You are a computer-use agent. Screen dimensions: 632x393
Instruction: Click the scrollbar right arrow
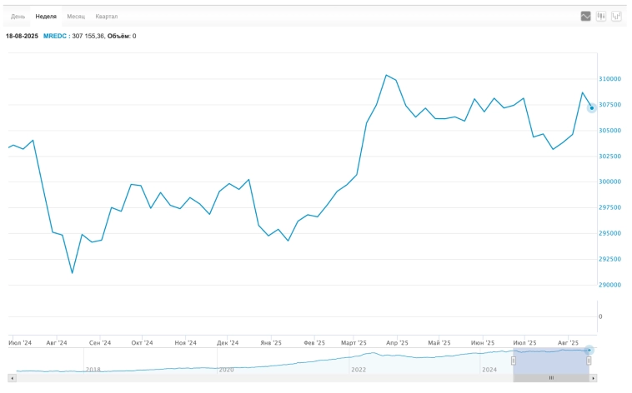[594, 378]
